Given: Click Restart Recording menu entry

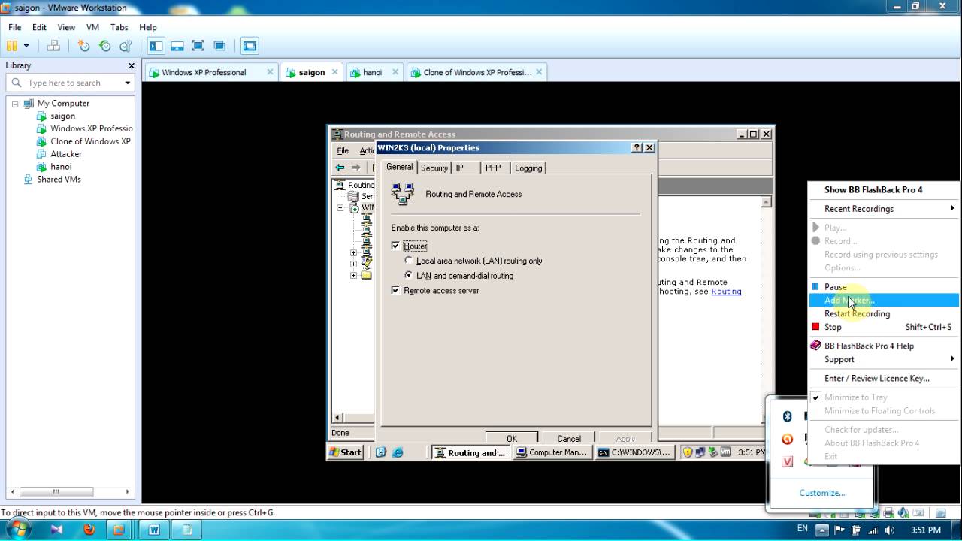Looking at the screenshot, I should click(x=884, y=313).
